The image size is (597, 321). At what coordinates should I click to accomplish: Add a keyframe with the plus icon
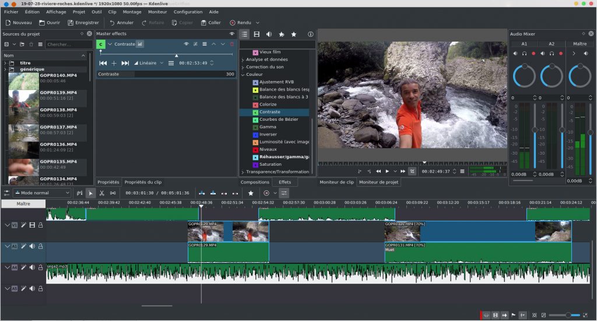[114, 63]
